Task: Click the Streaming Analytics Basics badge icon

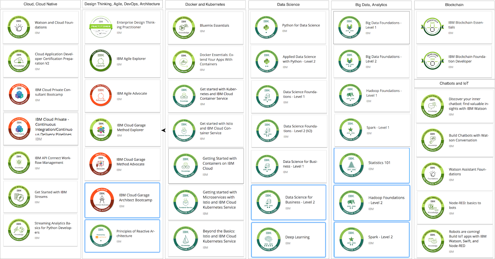Action: click(x=19, y=230)
